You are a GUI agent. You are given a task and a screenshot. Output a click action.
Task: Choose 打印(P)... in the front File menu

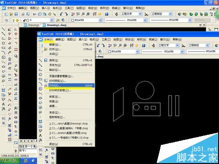[69, 85]
